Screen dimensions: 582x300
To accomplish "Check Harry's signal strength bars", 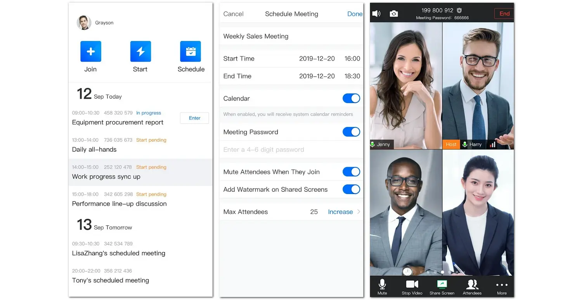I will [493, 144].
